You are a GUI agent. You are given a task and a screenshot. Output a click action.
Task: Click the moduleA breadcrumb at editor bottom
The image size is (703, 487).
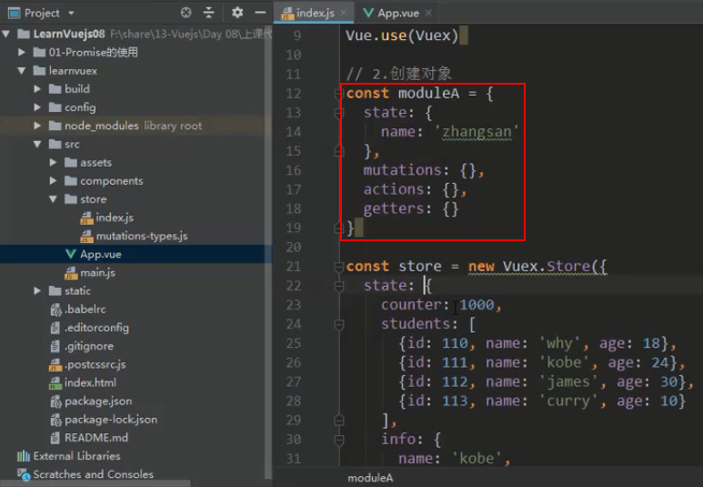point(370,478)
